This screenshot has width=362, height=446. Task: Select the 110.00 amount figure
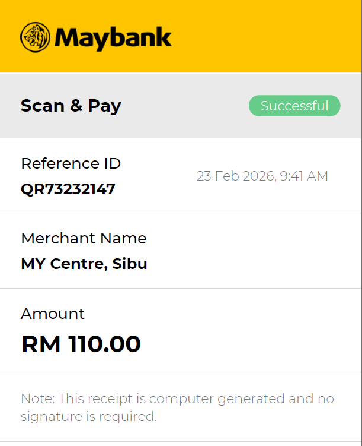coord(104,344)
